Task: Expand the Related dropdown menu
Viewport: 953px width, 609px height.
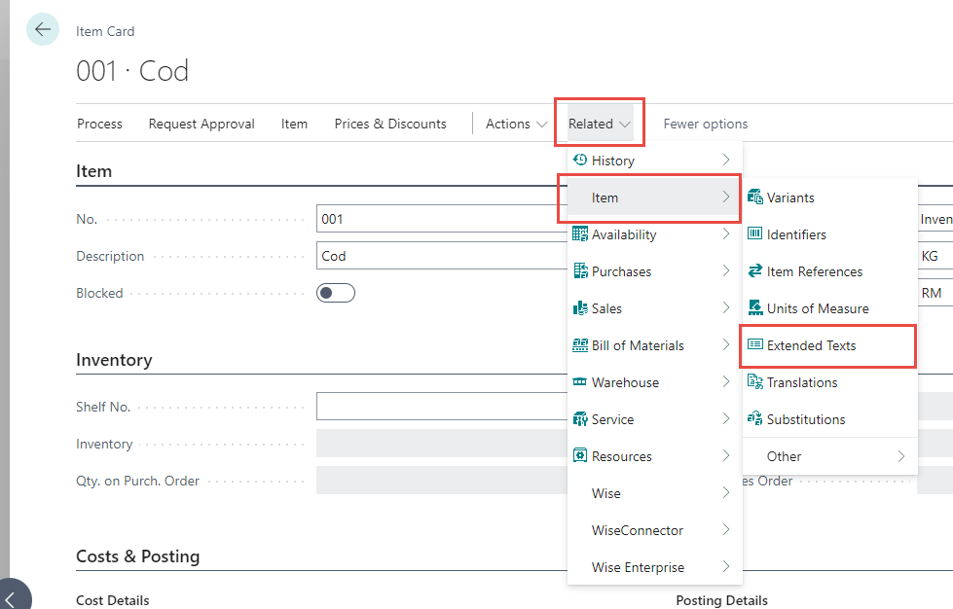Action: point(600,124)
